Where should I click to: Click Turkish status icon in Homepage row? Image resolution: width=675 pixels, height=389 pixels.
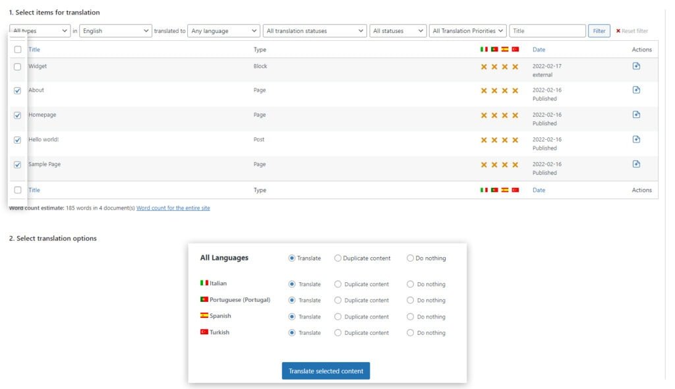click(515, 115)
